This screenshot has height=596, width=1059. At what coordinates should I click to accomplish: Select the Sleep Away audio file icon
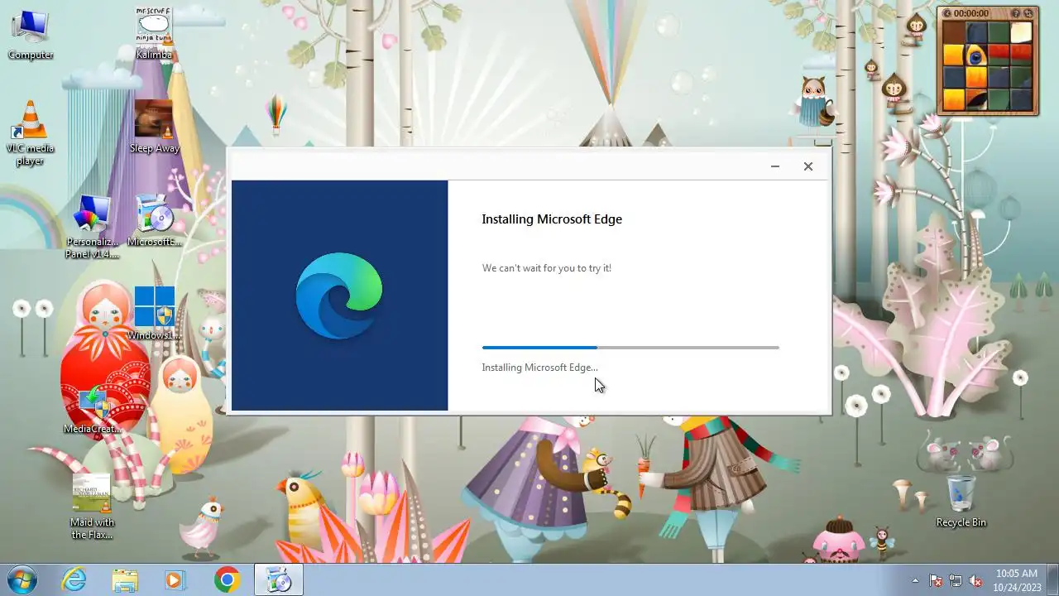pyautogui.click(x=154, y=127)
